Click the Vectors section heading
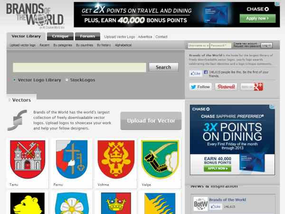 (21, 100)
